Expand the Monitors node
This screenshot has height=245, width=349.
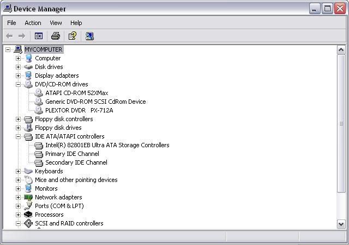(18, 189)
